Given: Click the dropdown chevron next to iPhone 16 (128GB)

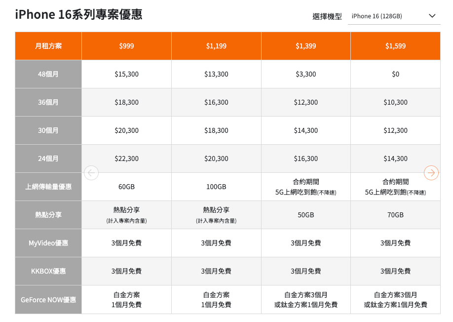Looking at the screenshot, I should [x=432, y=16].
